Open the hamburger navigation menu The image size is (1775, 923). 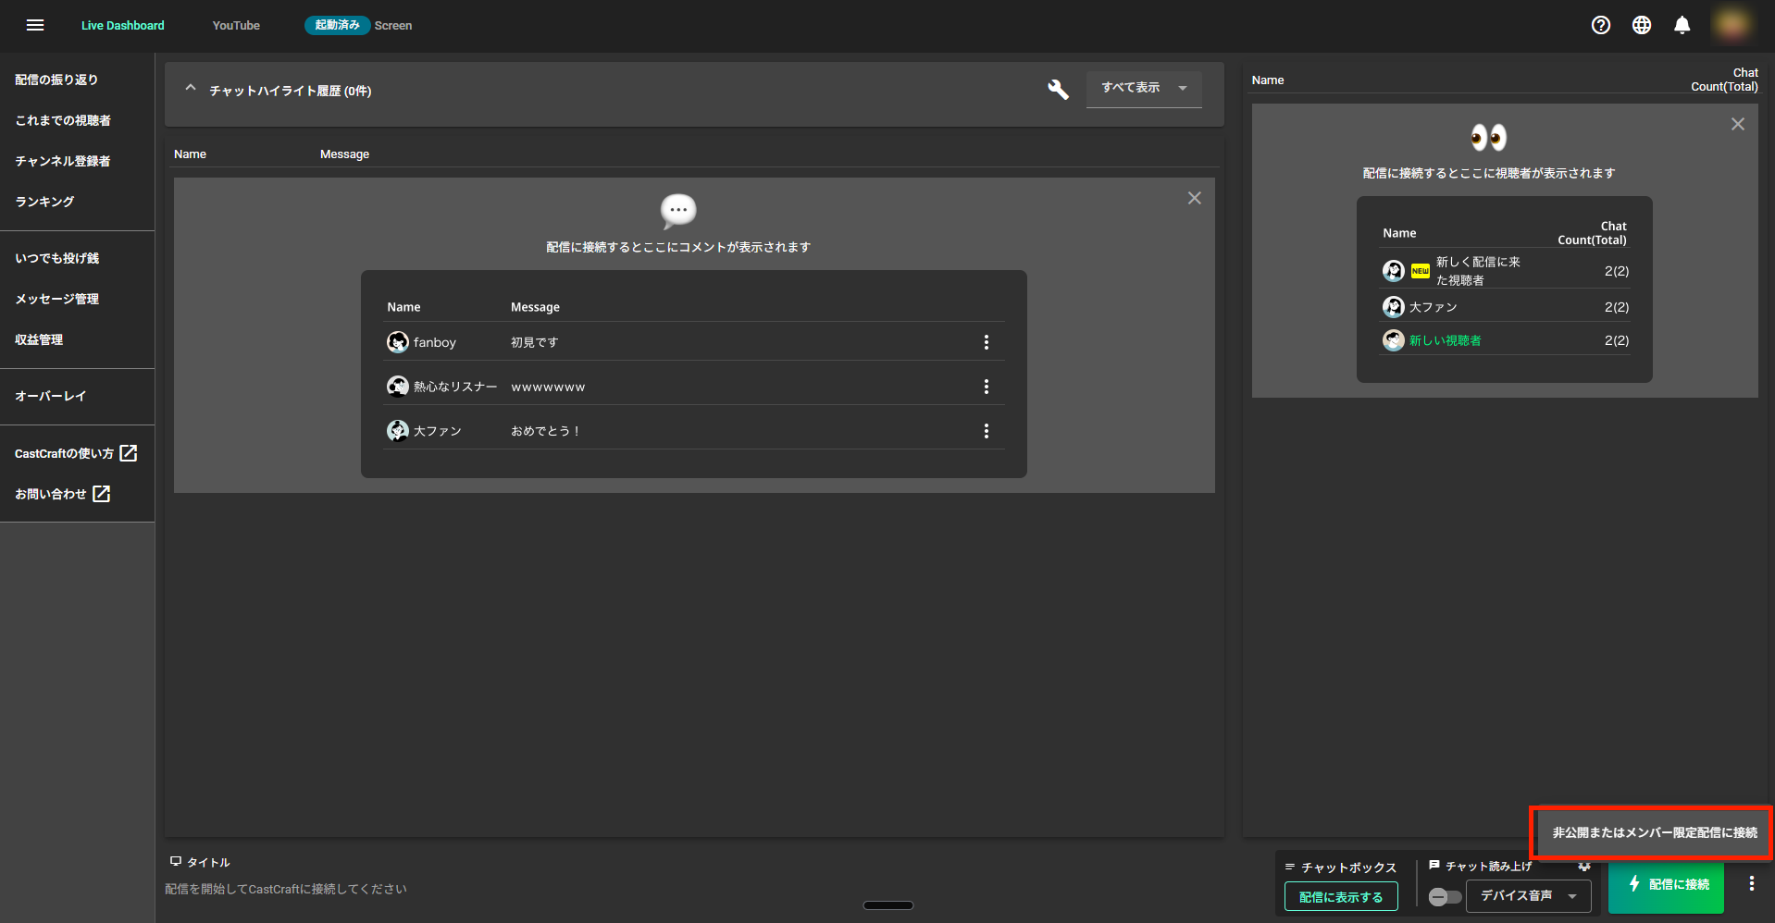pos(35,25)
